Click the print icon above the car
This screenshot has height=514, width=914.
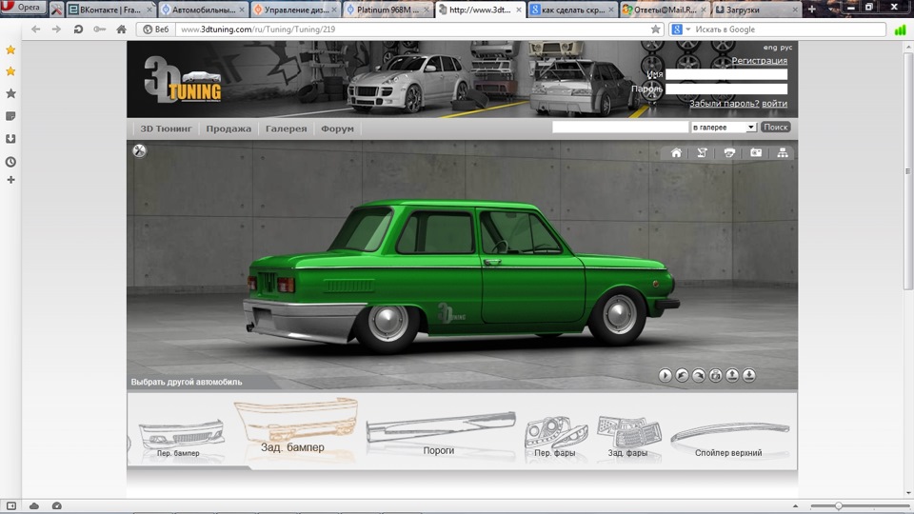(x=729, y=152)
